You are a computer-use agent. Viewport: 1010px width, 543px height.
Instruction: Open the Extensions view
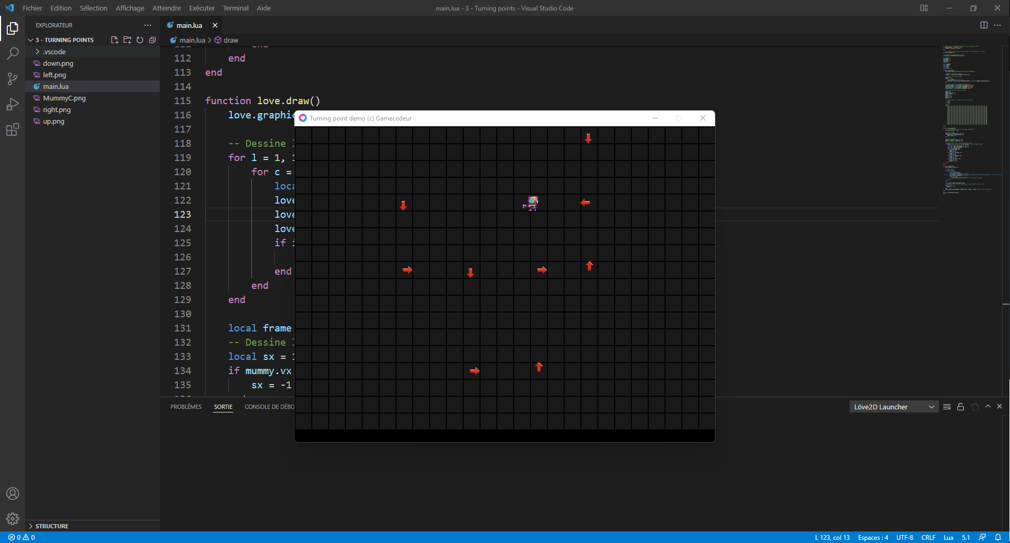click(x=13, y=129)
